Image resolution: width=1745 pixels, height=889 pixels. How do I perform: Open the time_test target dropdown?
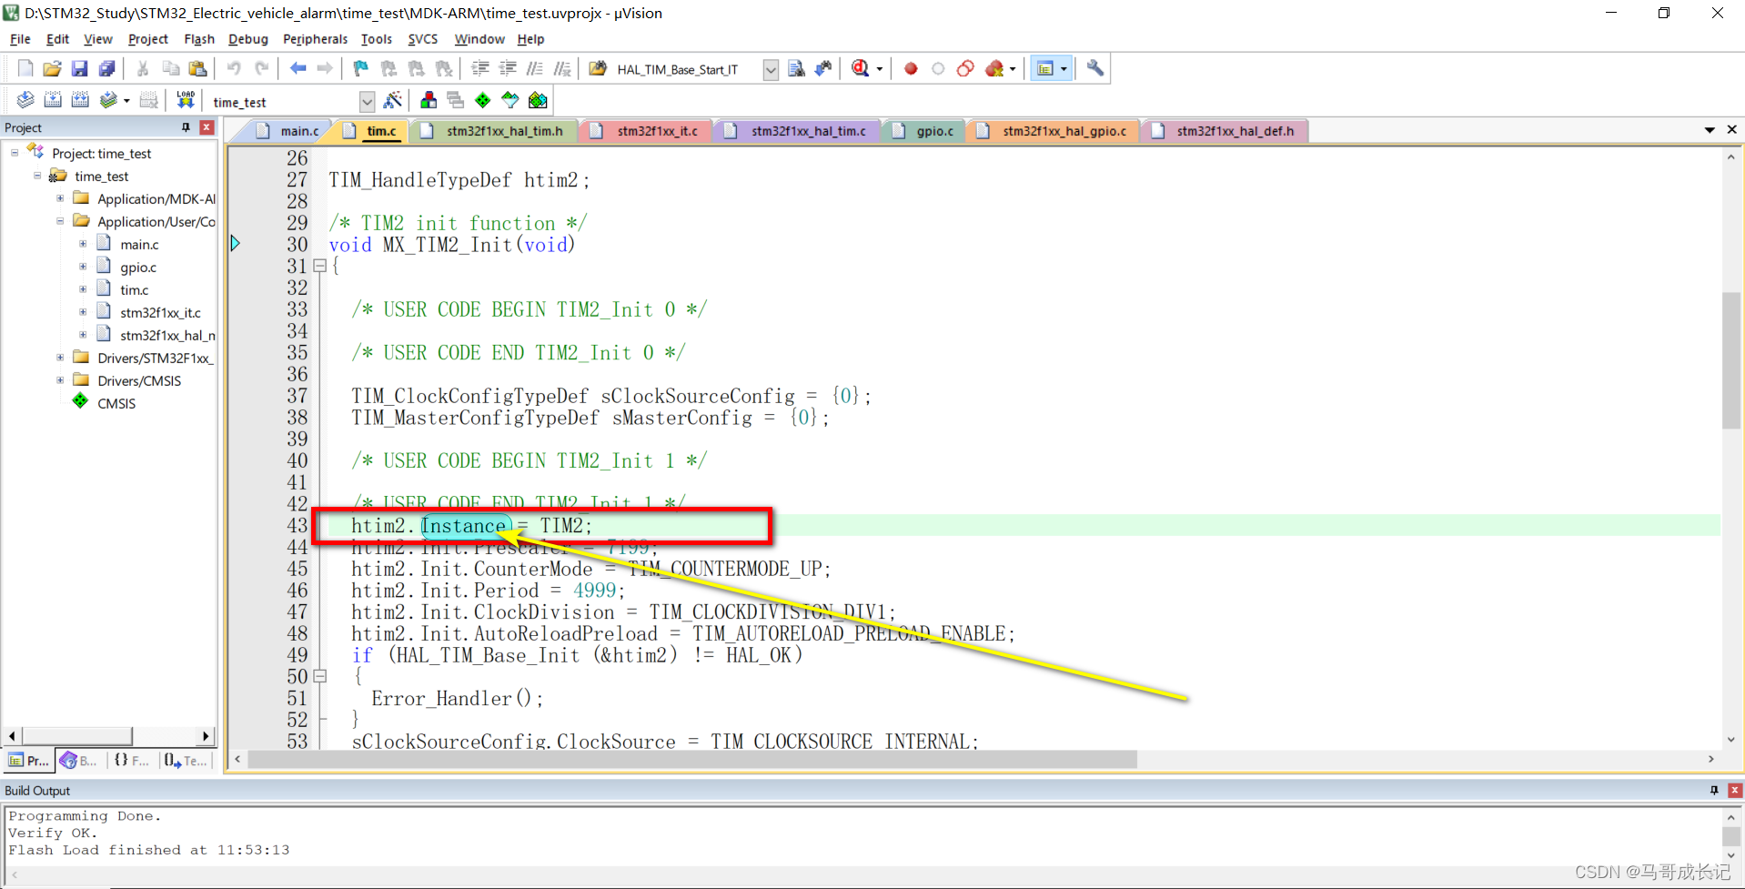pos(367,101)
